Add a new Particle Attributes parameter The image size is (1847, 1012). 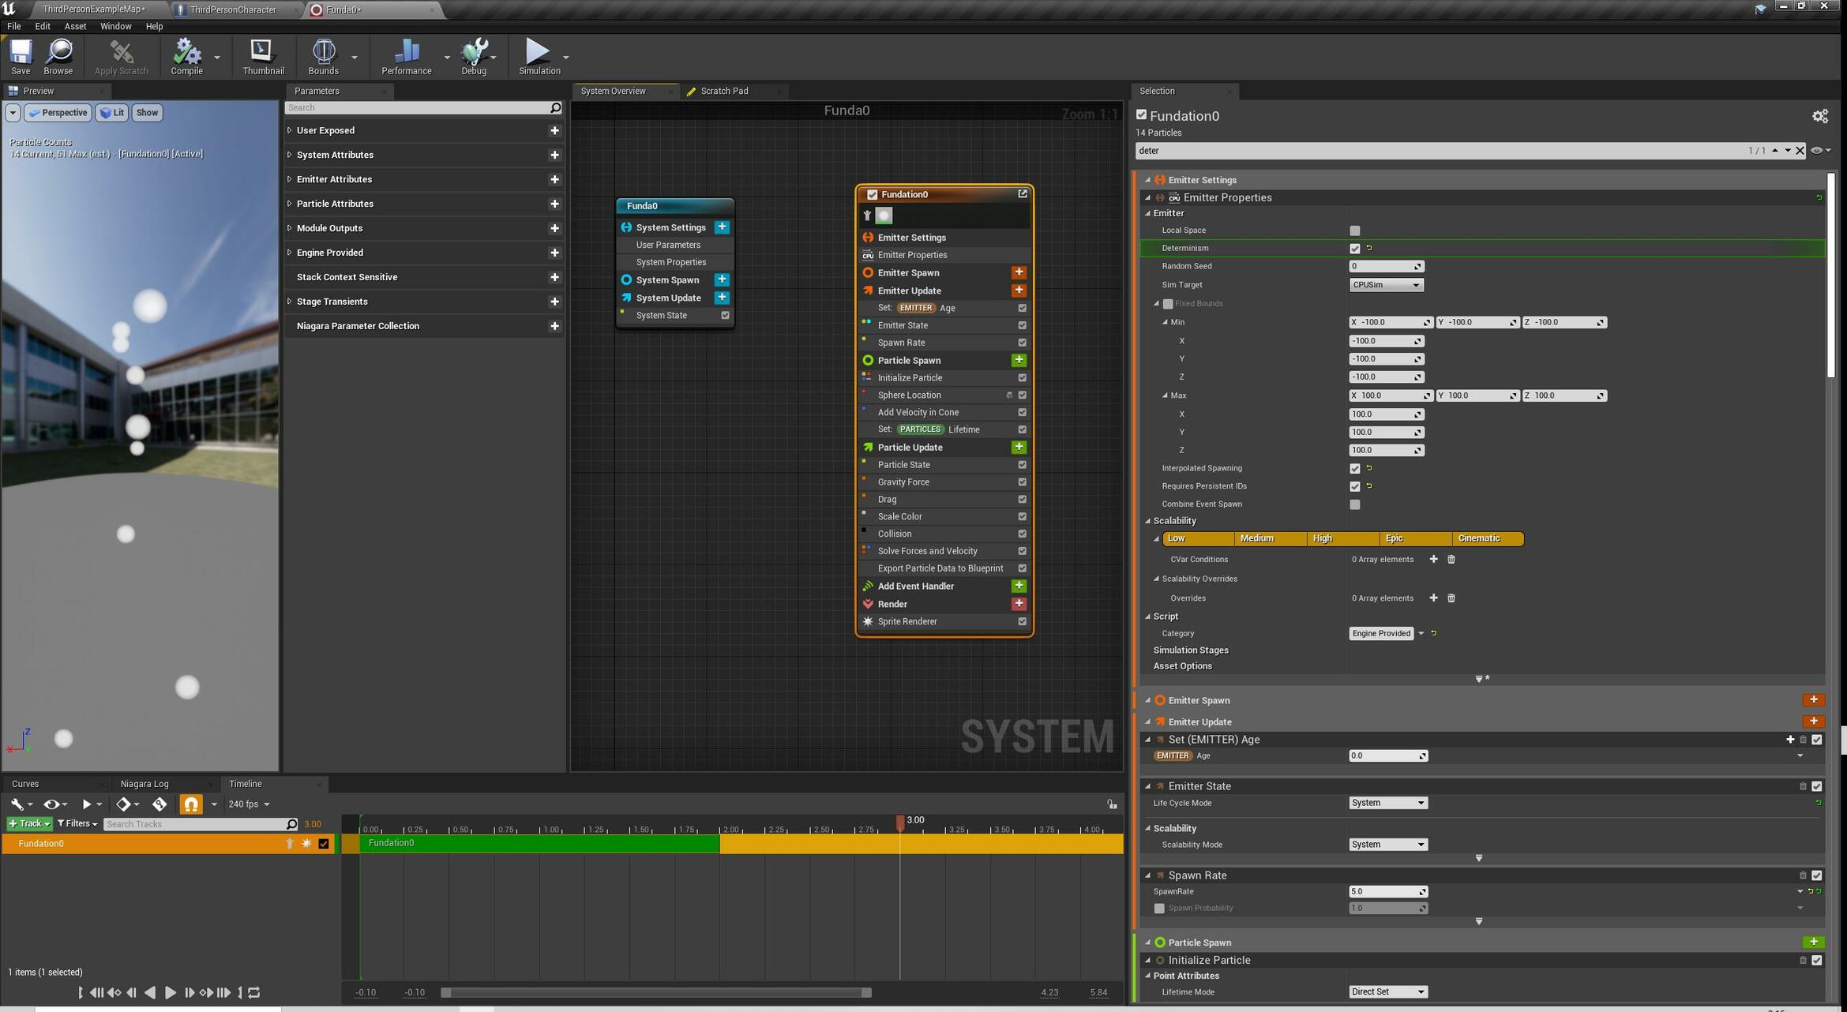[x=554, y=204]
